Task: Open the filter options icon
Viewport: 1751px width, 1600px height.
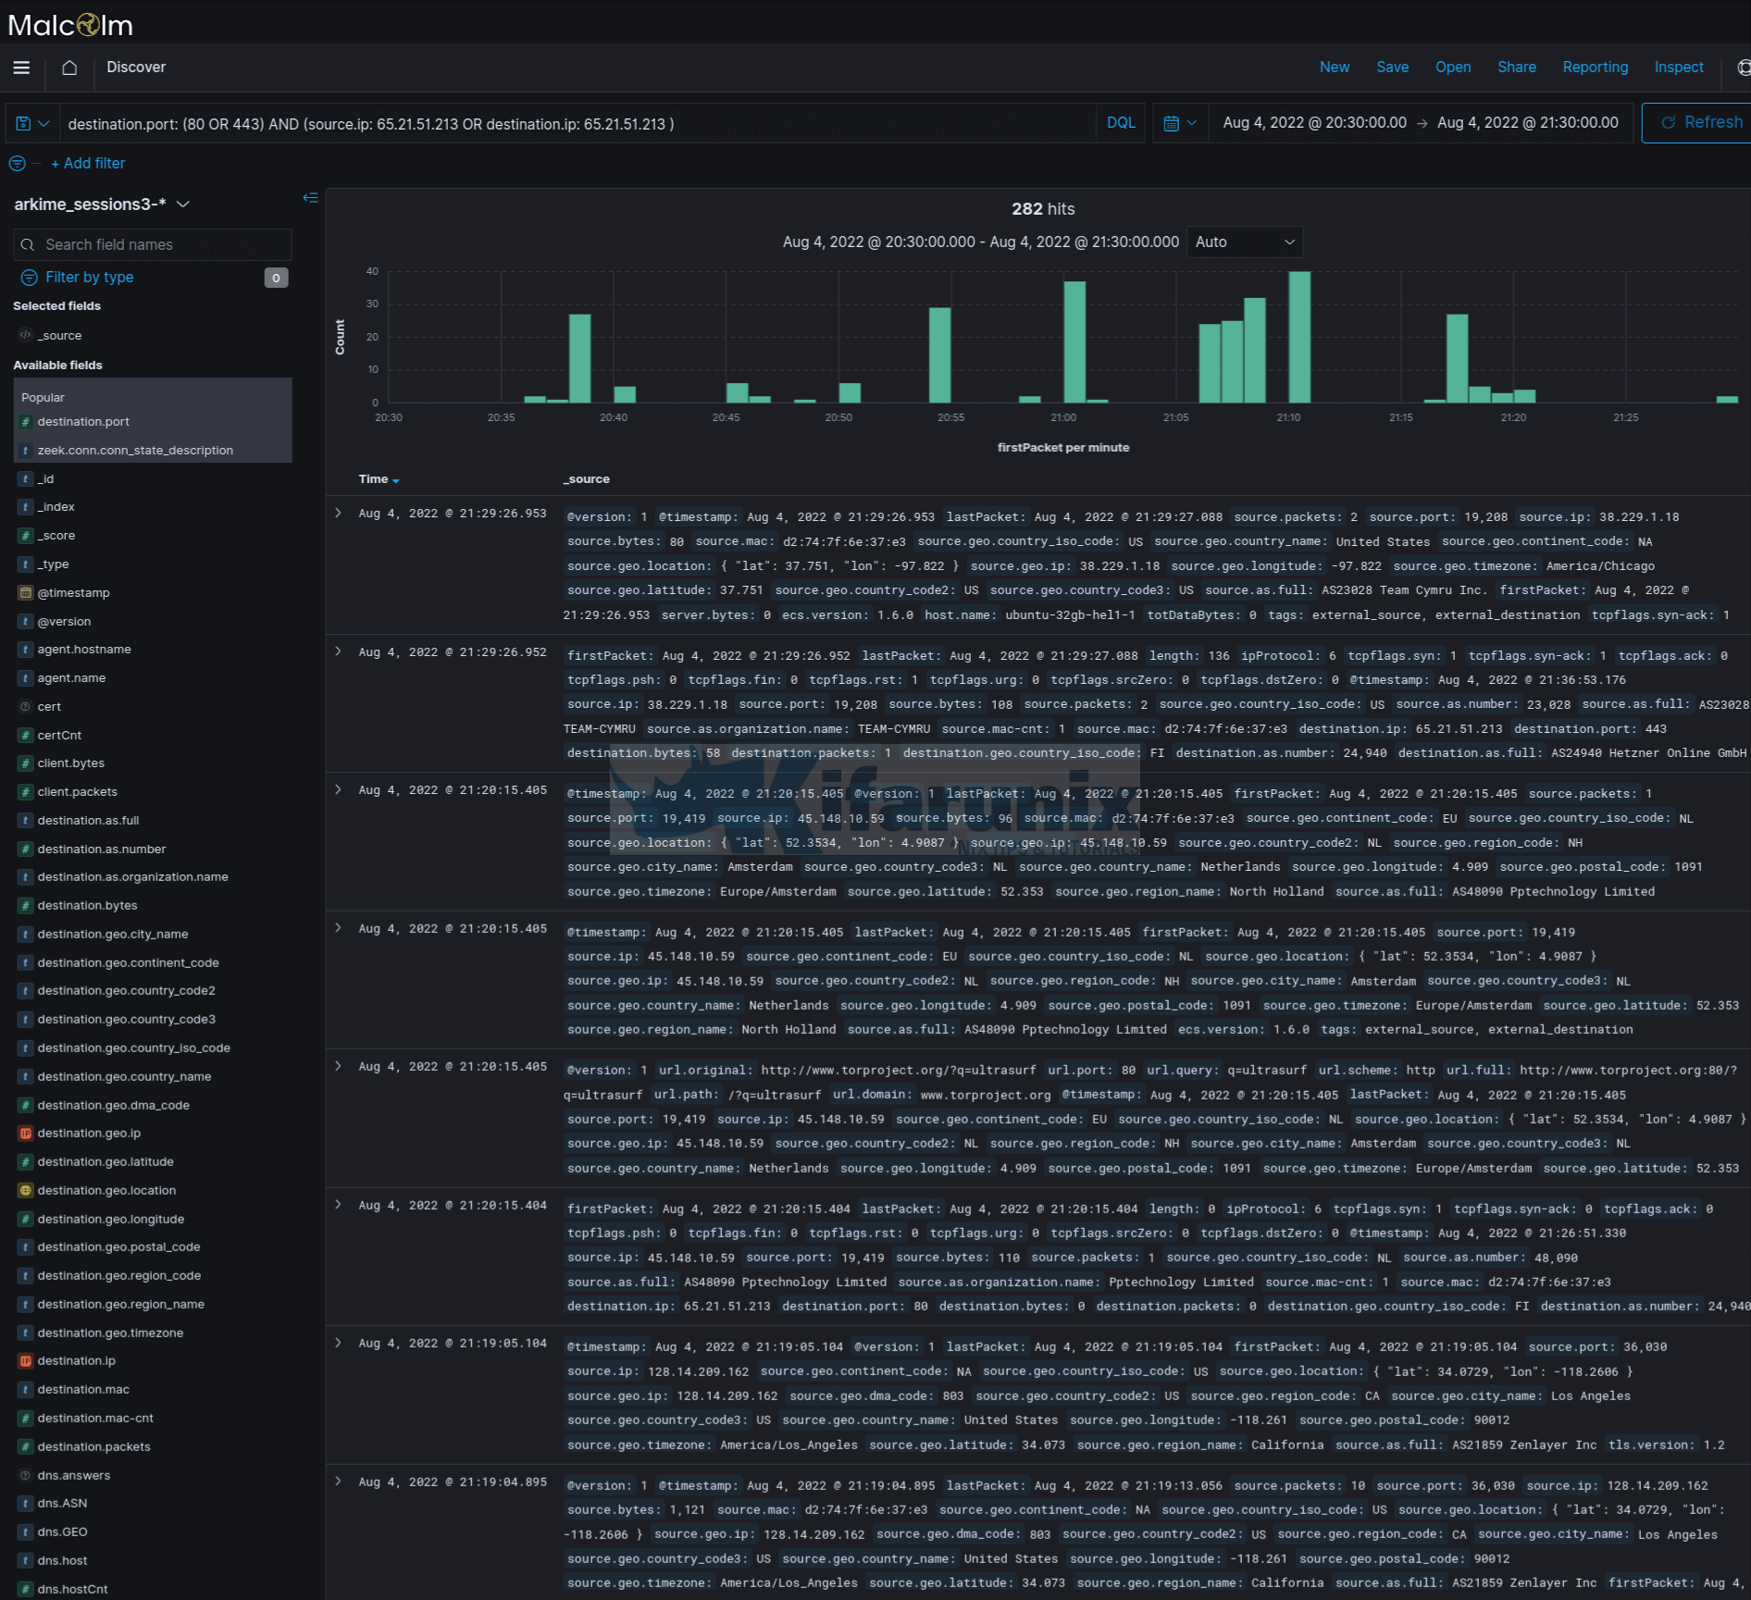Action: (18, 164)
